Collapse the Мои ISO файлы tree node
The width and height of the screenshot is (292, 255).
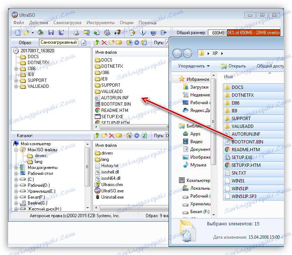coord(16,150)
